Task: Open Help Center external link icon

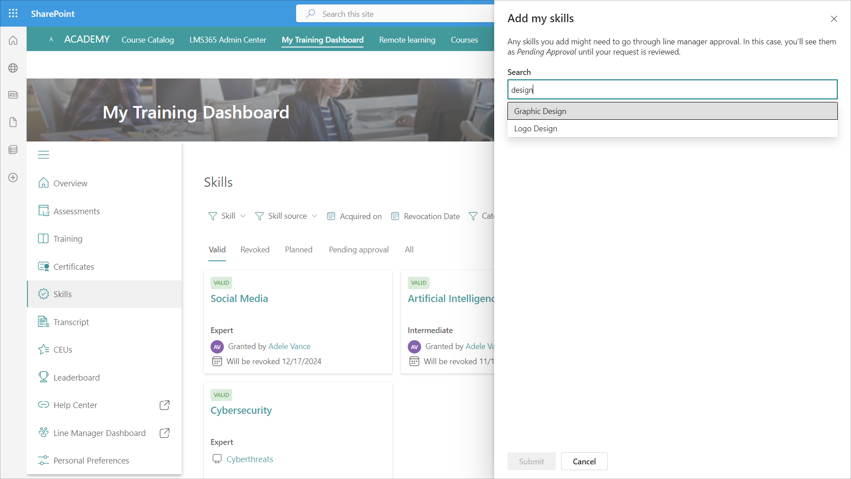Action: coord(164,405)
